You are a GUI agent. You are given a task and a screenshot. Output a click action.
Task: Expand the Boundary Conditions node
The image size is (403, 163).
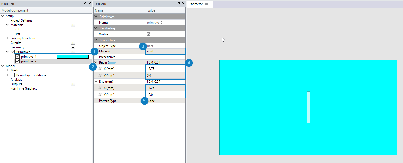tap(7, 75)
